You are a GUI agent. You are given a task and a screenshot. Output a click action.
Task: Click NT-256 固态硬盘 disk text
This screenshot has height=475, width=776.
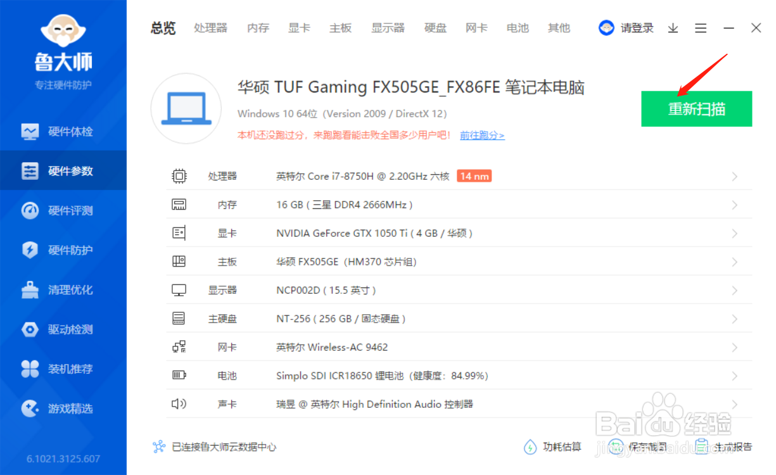tap(341, 319)
